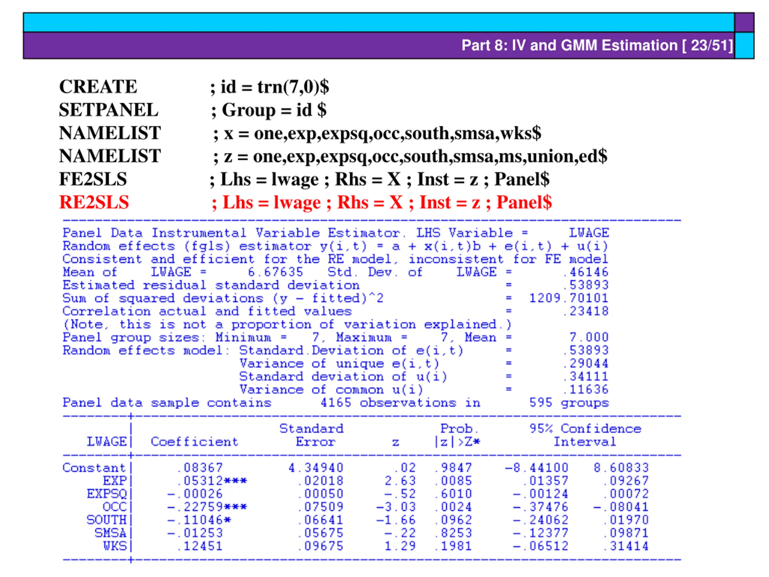Viewport: 769px width, 577px height.
Task: Click 'Consistent and efficient for the RE model' line
Action: click(x=335, y=259)
